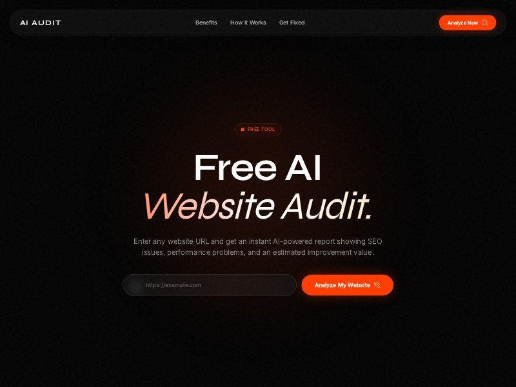
Task: Click the FREE TOOL badge text
Action: [261, 130]
